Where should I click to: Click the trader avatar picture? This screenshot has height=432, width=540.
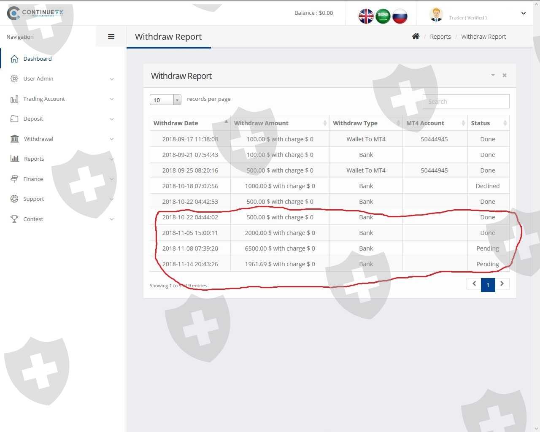(436, 14)
